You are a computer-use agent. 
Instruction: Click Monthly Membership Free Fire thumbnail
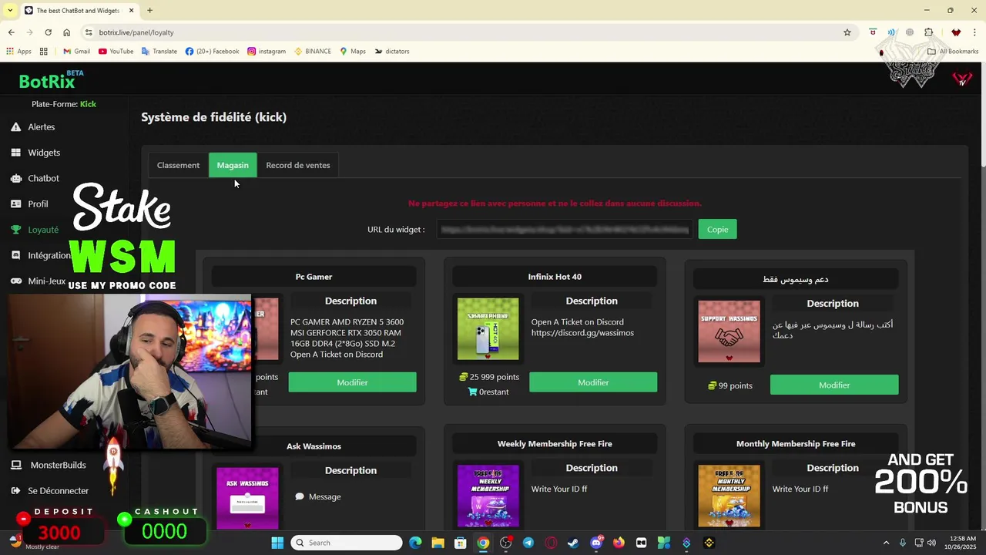tap(729, 496)
